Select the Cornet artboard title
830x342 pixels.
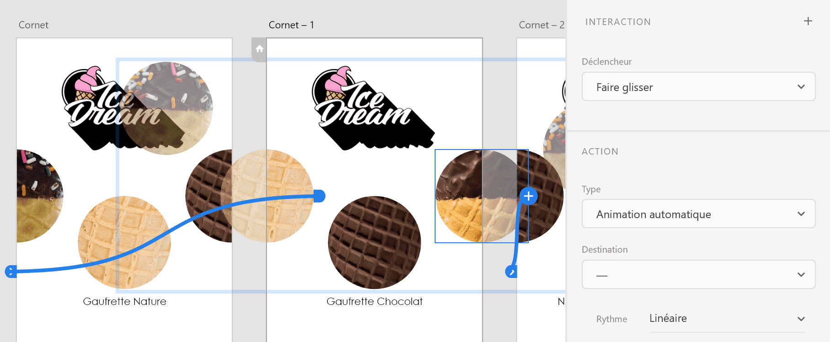(33, 25)
